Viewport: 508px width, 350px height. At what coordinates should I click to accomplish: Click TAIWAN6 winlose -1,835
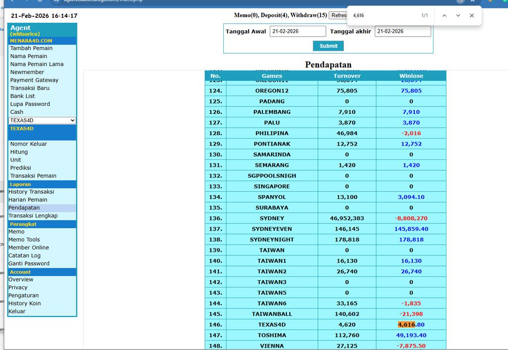pos(411,303)
